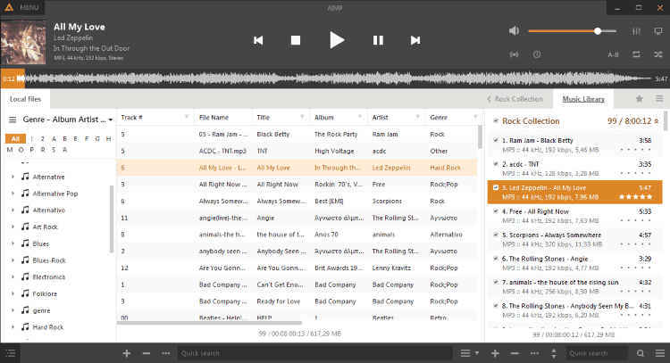Open the Title column filter
This screenshot has height=363, width=670.
tap(302, 117)
